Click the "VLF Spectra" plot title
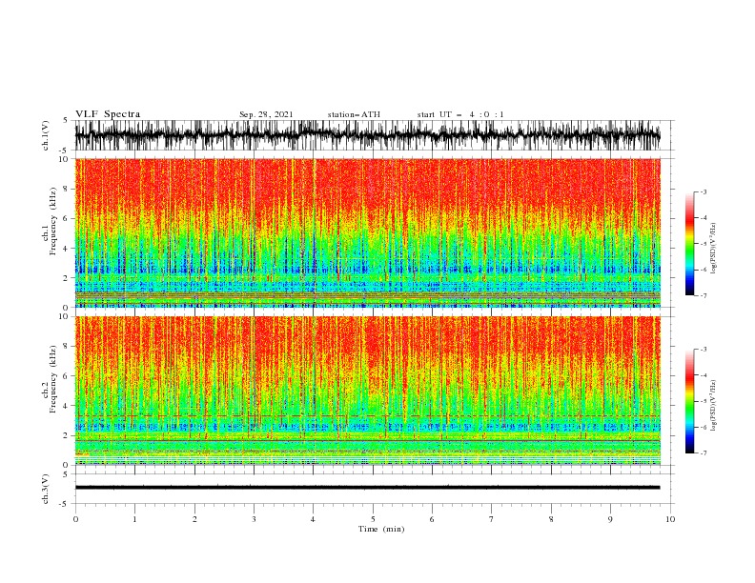 108,114
